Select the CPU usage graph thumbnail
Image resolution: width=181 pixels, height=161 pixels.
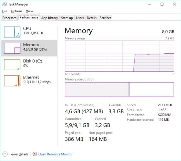pyautogui.click(x=12, y=32)
